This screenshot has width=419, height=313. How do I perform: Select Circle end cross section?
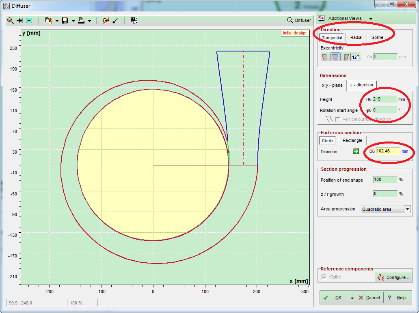(x=327, y=141)
